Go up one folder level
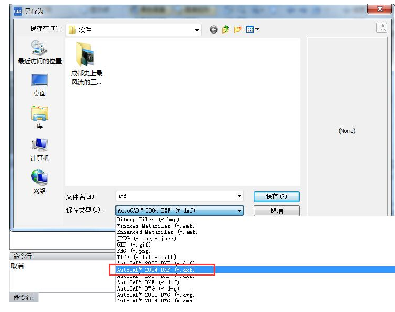395x312 pixels. point(225,30)
